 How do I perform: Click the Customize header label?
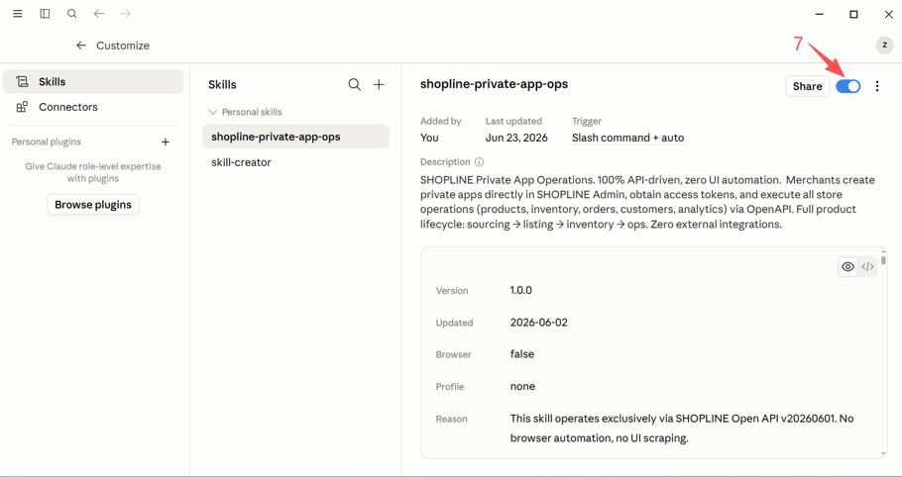pos(123,46)
